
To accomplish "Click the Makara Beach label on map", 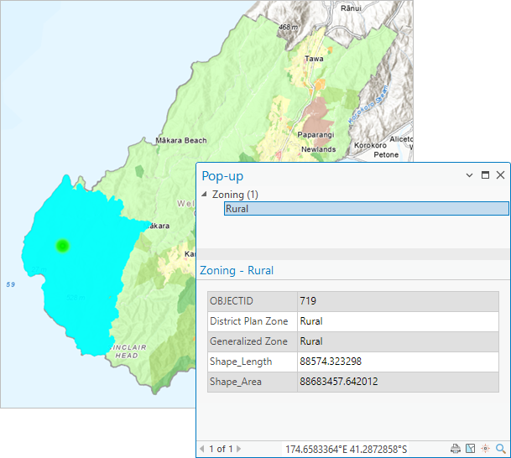I will click(x=180, y=140).
